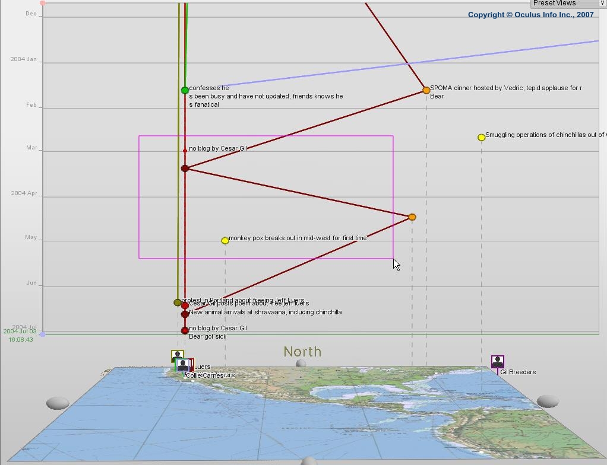Select the orange event node near April
Viewport: 607px width, 465px height.
point(412,217)
